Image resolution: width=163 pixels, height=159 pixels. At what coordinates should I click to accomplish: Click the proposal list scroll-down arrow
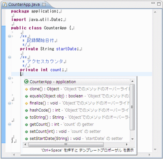(132, 139)
